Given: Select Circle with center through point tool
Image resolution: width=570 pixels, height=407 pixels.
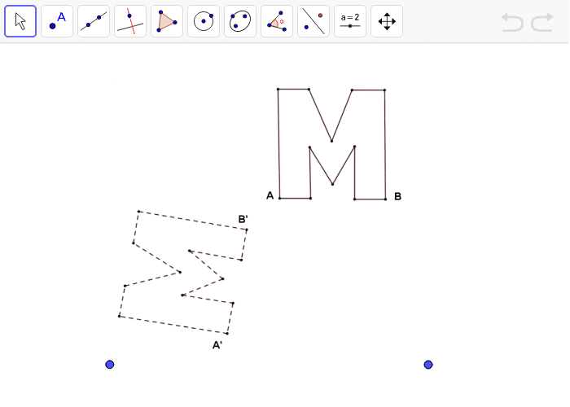Looking at the screenshot, I should (x=204, y=21).
